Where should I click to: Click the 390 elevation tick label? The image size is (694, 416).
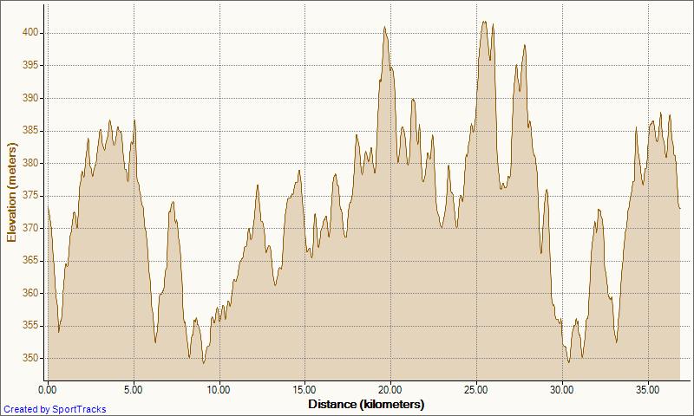31,98
